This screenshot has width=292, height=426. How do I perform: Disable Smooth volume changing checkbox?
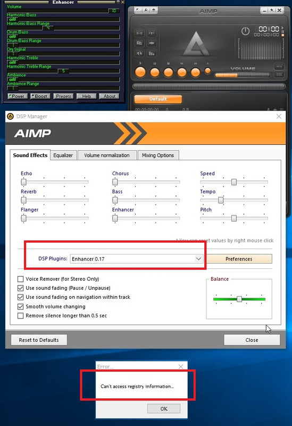(x=20, y=307)
